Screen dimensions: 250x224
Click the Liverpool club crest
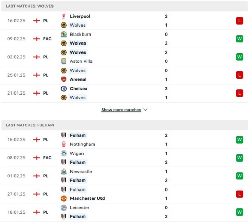(64, 16)
